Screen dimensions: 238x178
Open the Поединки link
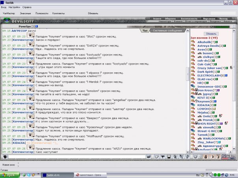pos(215,21)
